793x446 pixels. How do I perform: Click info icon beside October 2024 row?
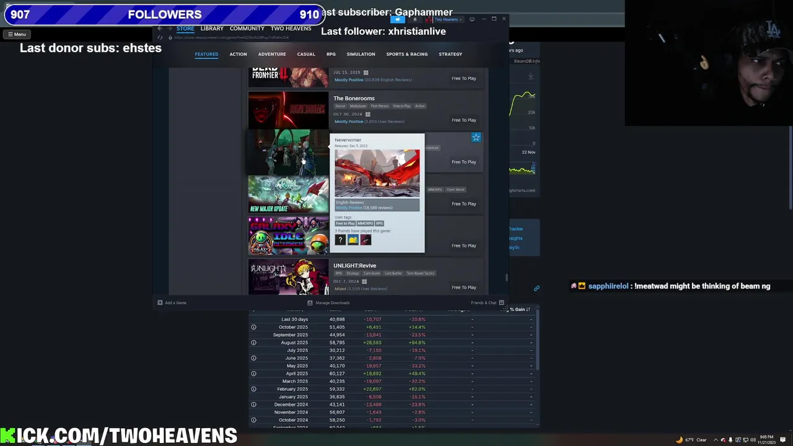point(253,420)
